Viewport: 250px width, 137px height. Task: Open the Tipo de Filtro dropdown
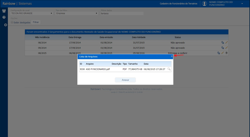[x=77, y=13]
